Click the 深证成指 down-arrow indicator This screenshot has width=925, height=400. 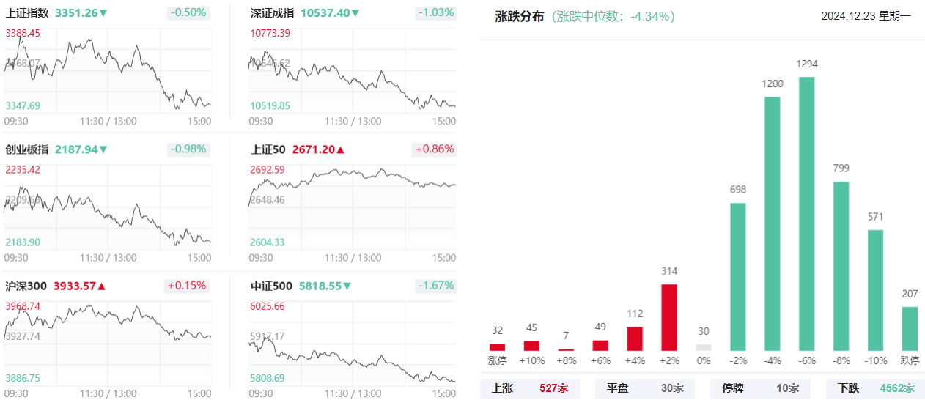tap(355, 13)
